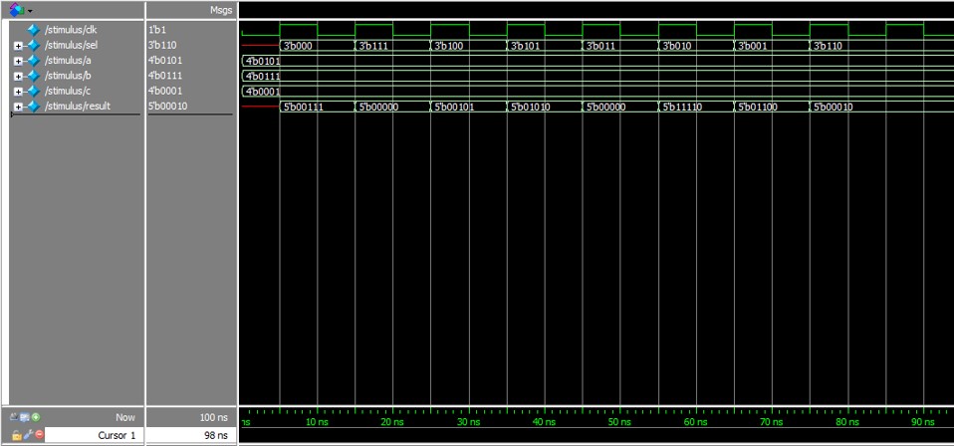Click the 5'b11110 segment on result waveform
The height and width of the screenshot is (446, 954).
696,108
